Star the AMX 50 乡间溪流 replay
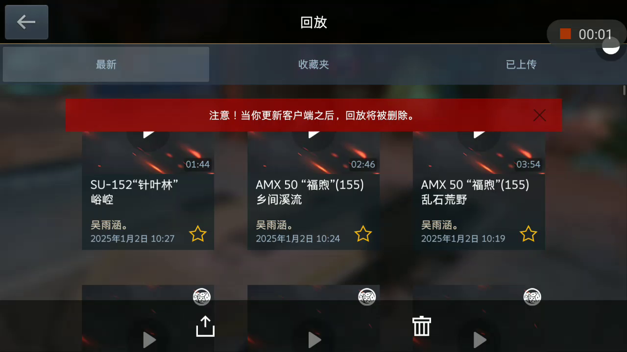627x352 pixels. pyautogui.click(x=363, y=234)
